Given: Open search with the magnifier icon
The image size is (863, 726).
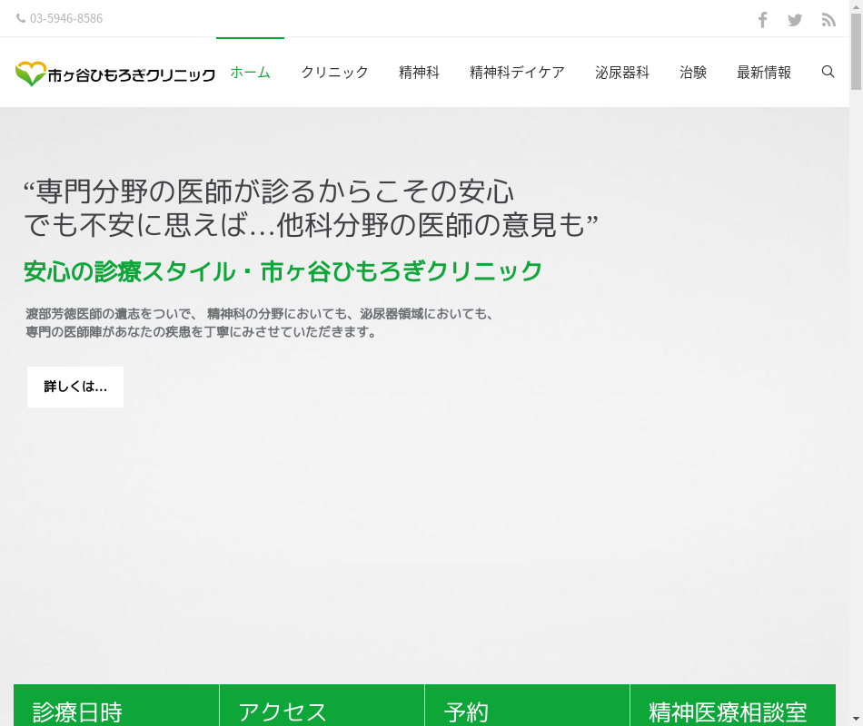Looking at the screenshot, I should [828, 72].
